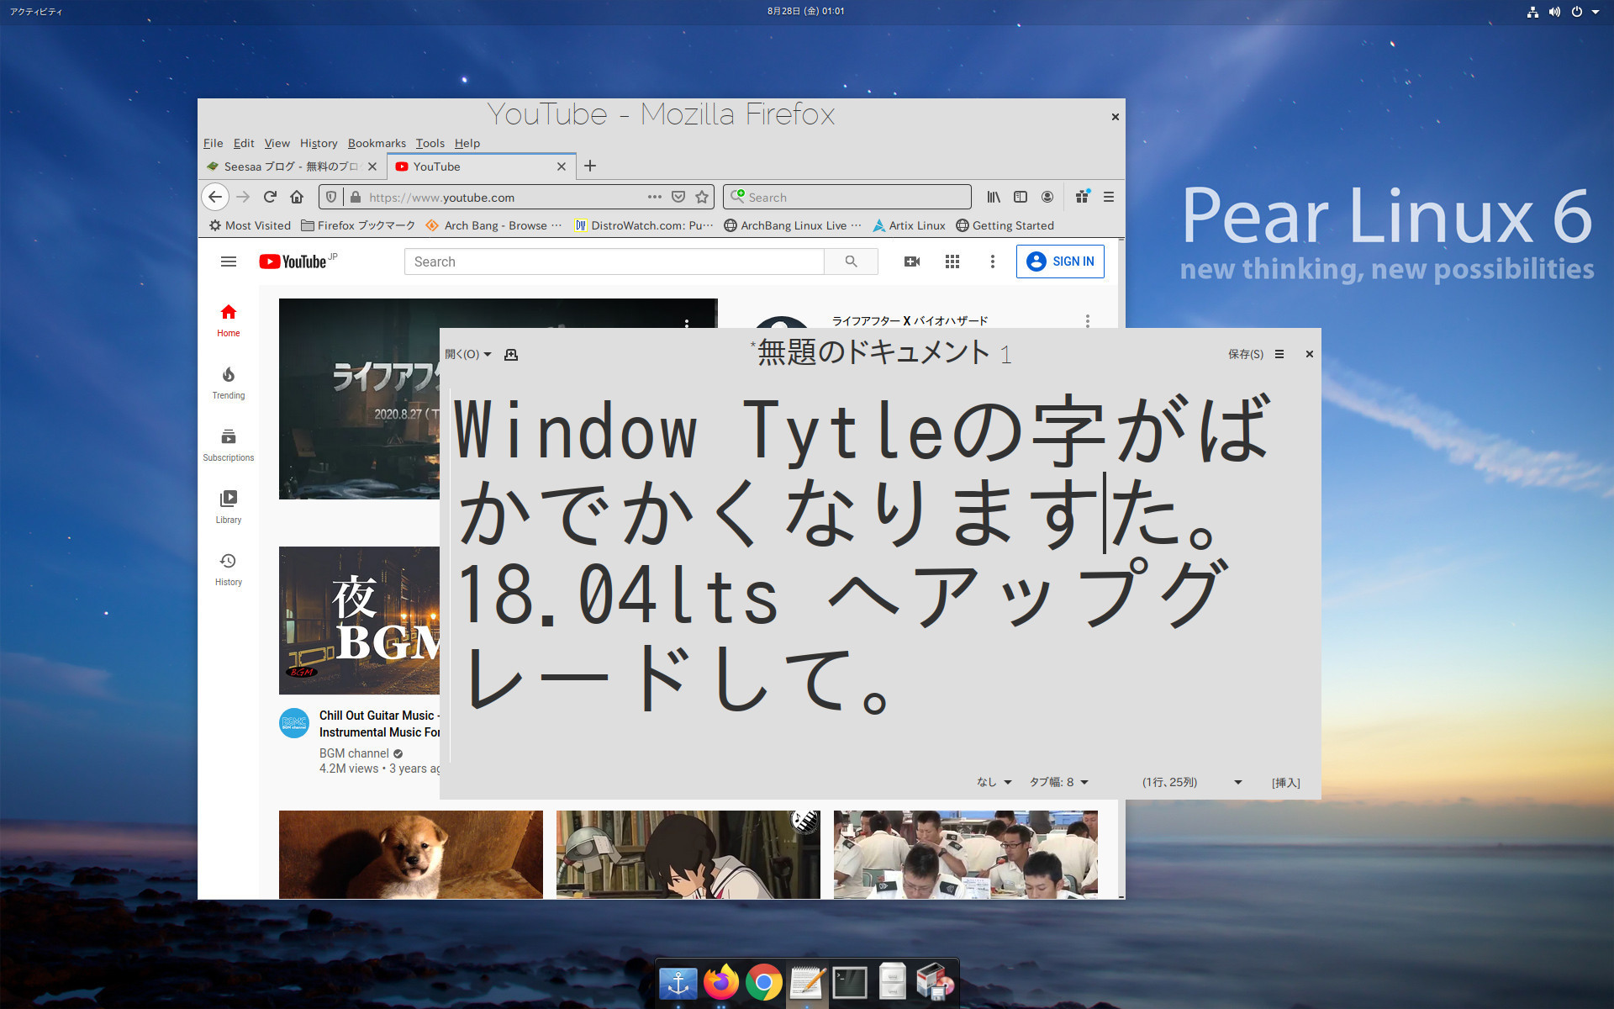This screenshot has width=1614, height=1009.
Task: Open What's New gift icon
Action: (1083, 197)
